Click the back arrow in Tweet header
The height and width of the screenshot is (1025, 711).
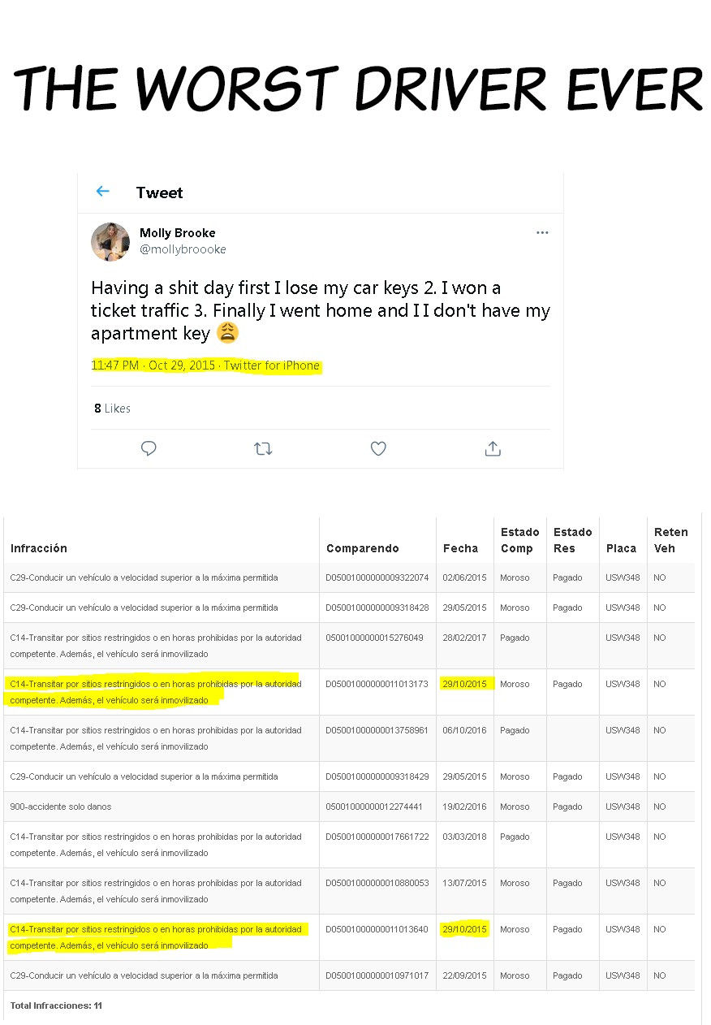[102, 192]
